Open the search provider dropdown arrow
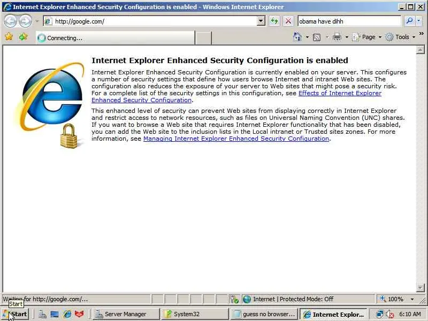The width and height of the screenshot is (428, 321). [x=419, y=21]
